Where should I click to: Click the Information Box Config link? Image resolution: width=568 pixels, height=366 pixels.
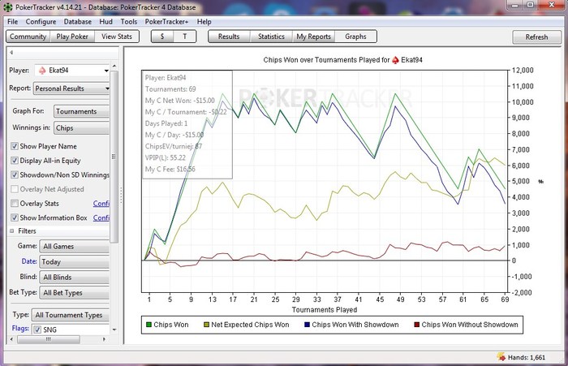101,217
